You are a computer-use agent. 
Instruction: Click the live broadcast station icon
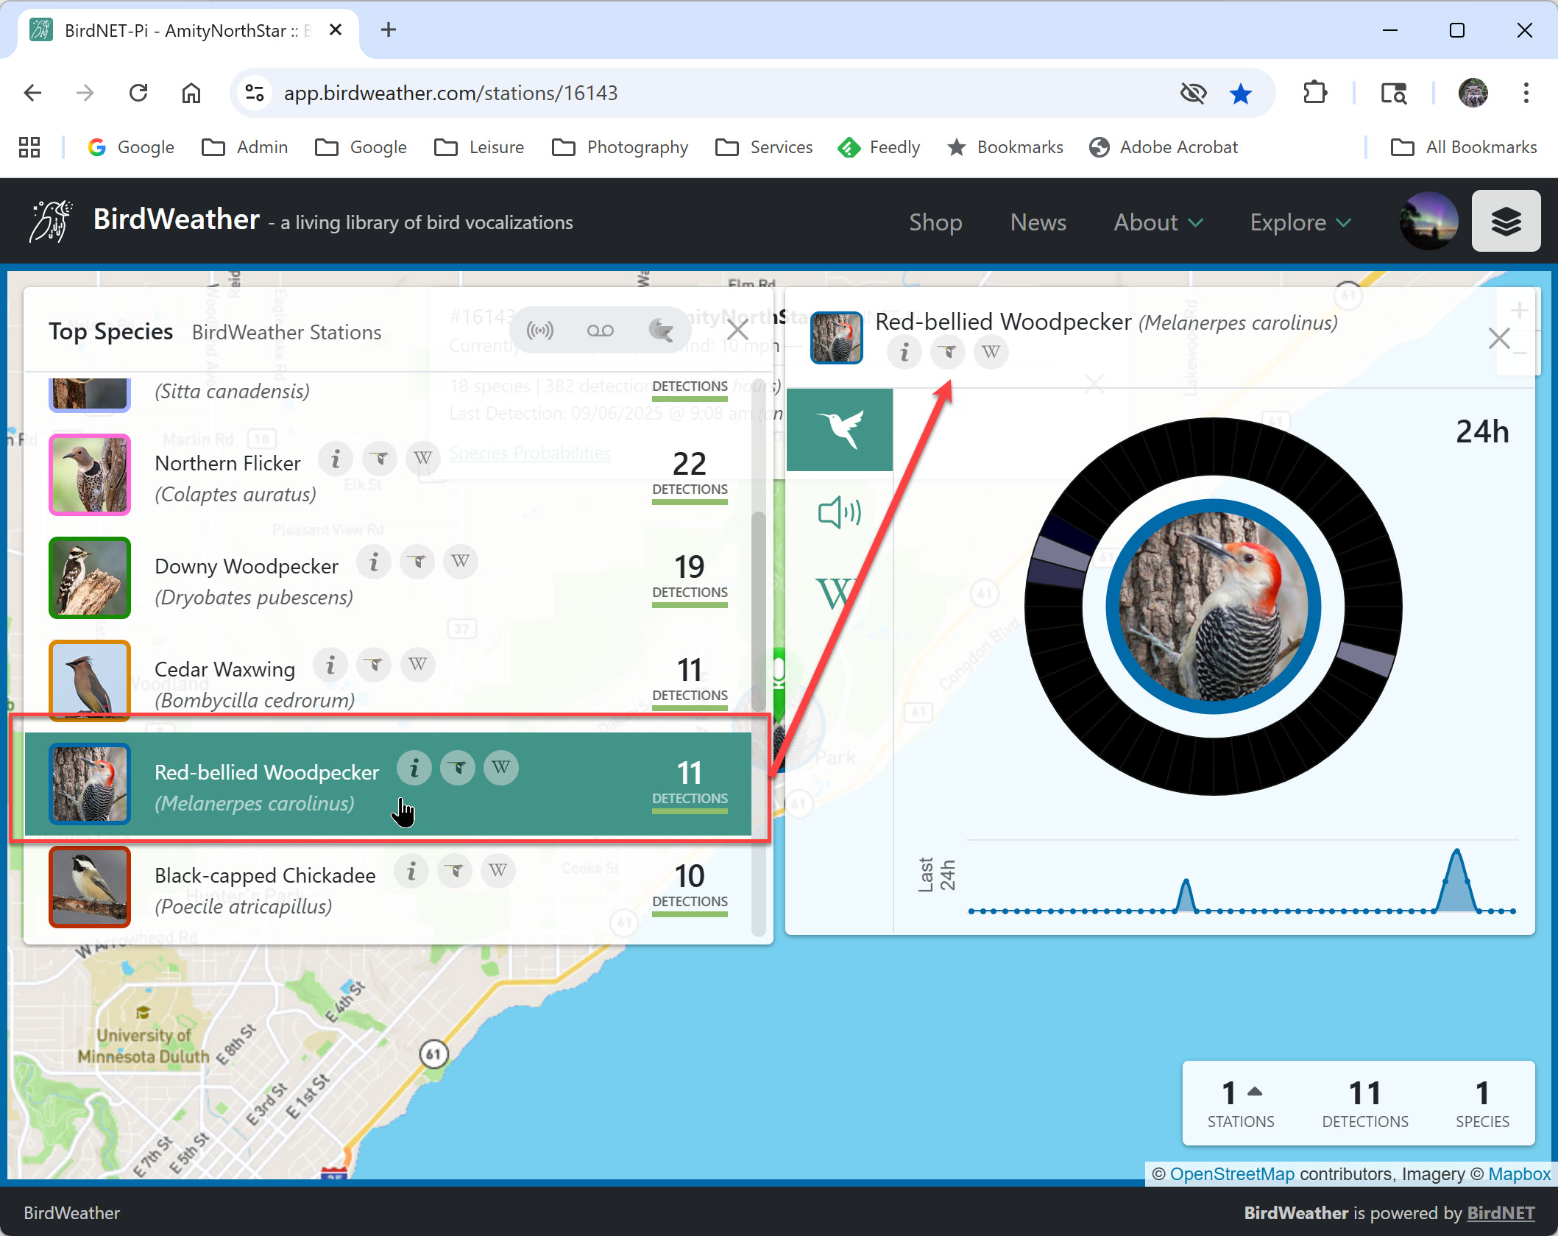point(540,331)
